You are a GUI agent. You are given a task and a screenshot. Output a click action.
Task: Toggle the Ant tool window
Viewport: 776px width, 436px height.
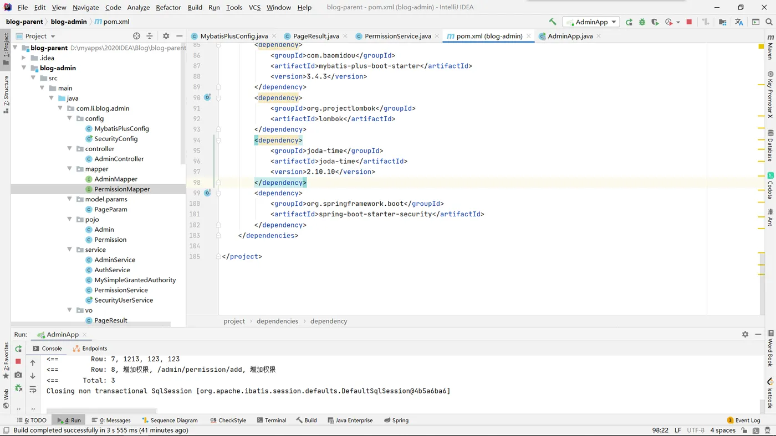click(x=770, y=217)
